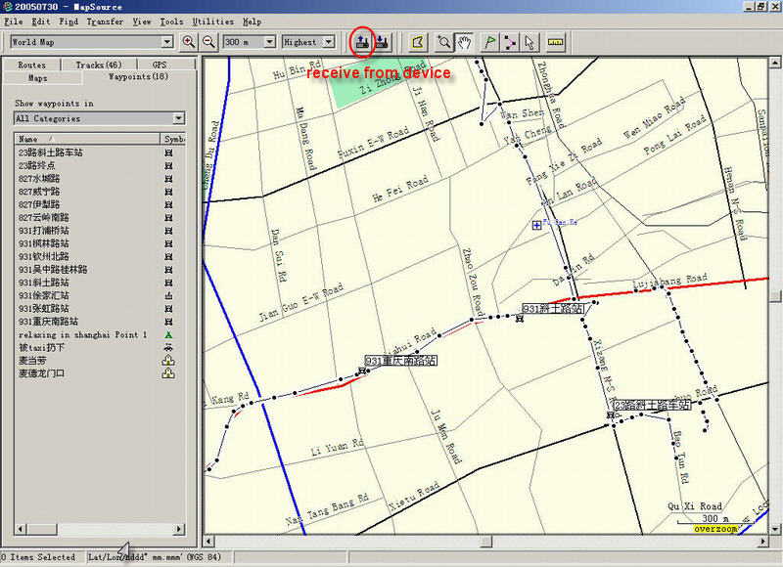Open the Transfer menu
Viewport: 783px width, 567px height.
pos(105,22)
